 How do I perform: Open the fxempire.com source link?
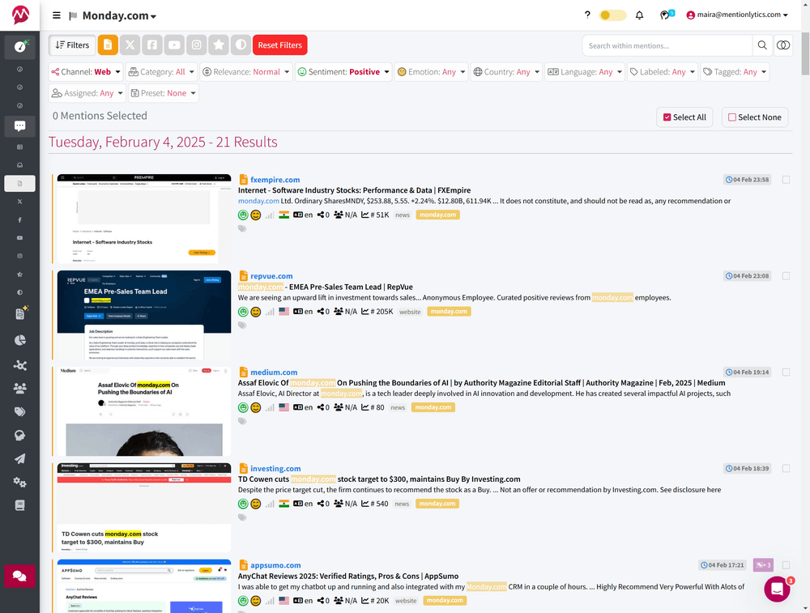(x=275, y=180)
